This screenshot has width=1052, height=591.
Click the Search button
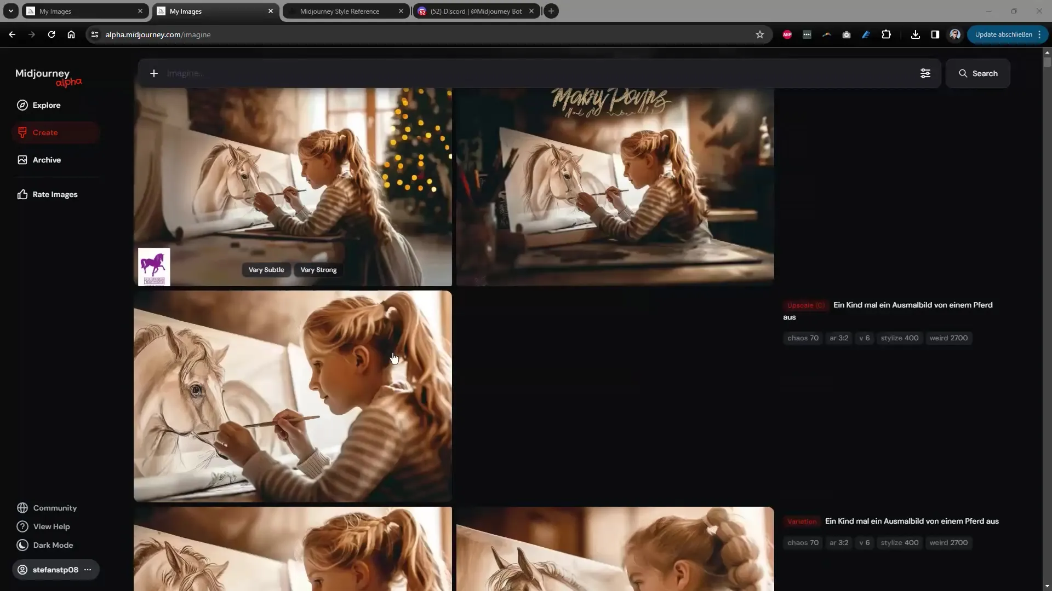978,73
